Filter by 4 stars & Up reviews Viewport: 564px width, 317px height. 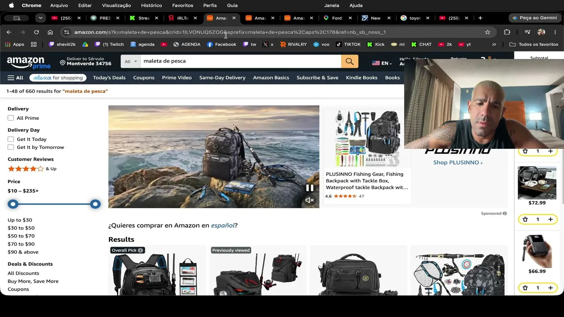pos(32,169)
